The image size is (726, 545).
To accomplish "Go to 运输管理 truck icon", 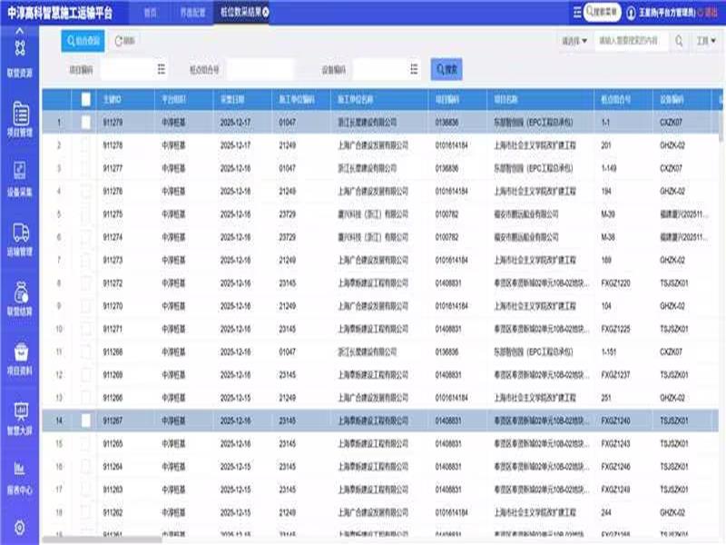I will (20, 239).
